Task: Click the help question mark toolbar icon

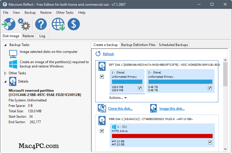Action: point(41,24)
